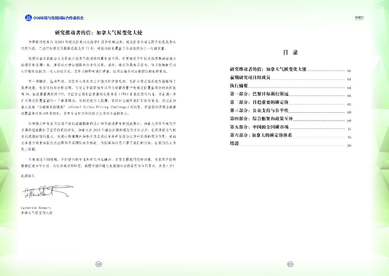Click page number 20 in the contents list
Viewport: 389px width, 276px height.
349,146
